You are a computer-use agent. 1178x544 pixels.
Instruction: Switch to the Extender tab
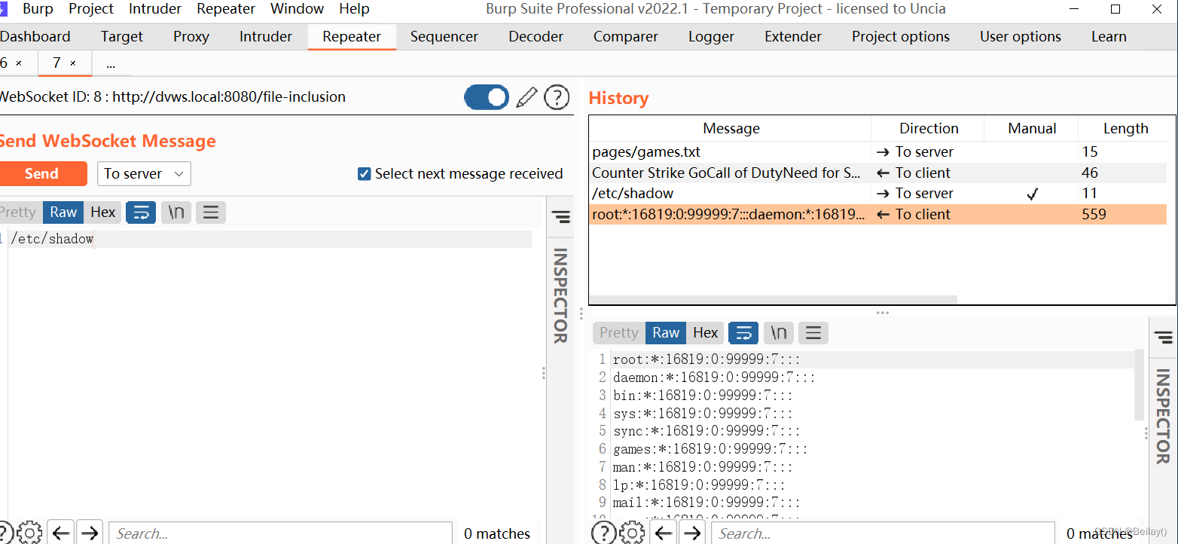tap(793, 36)
